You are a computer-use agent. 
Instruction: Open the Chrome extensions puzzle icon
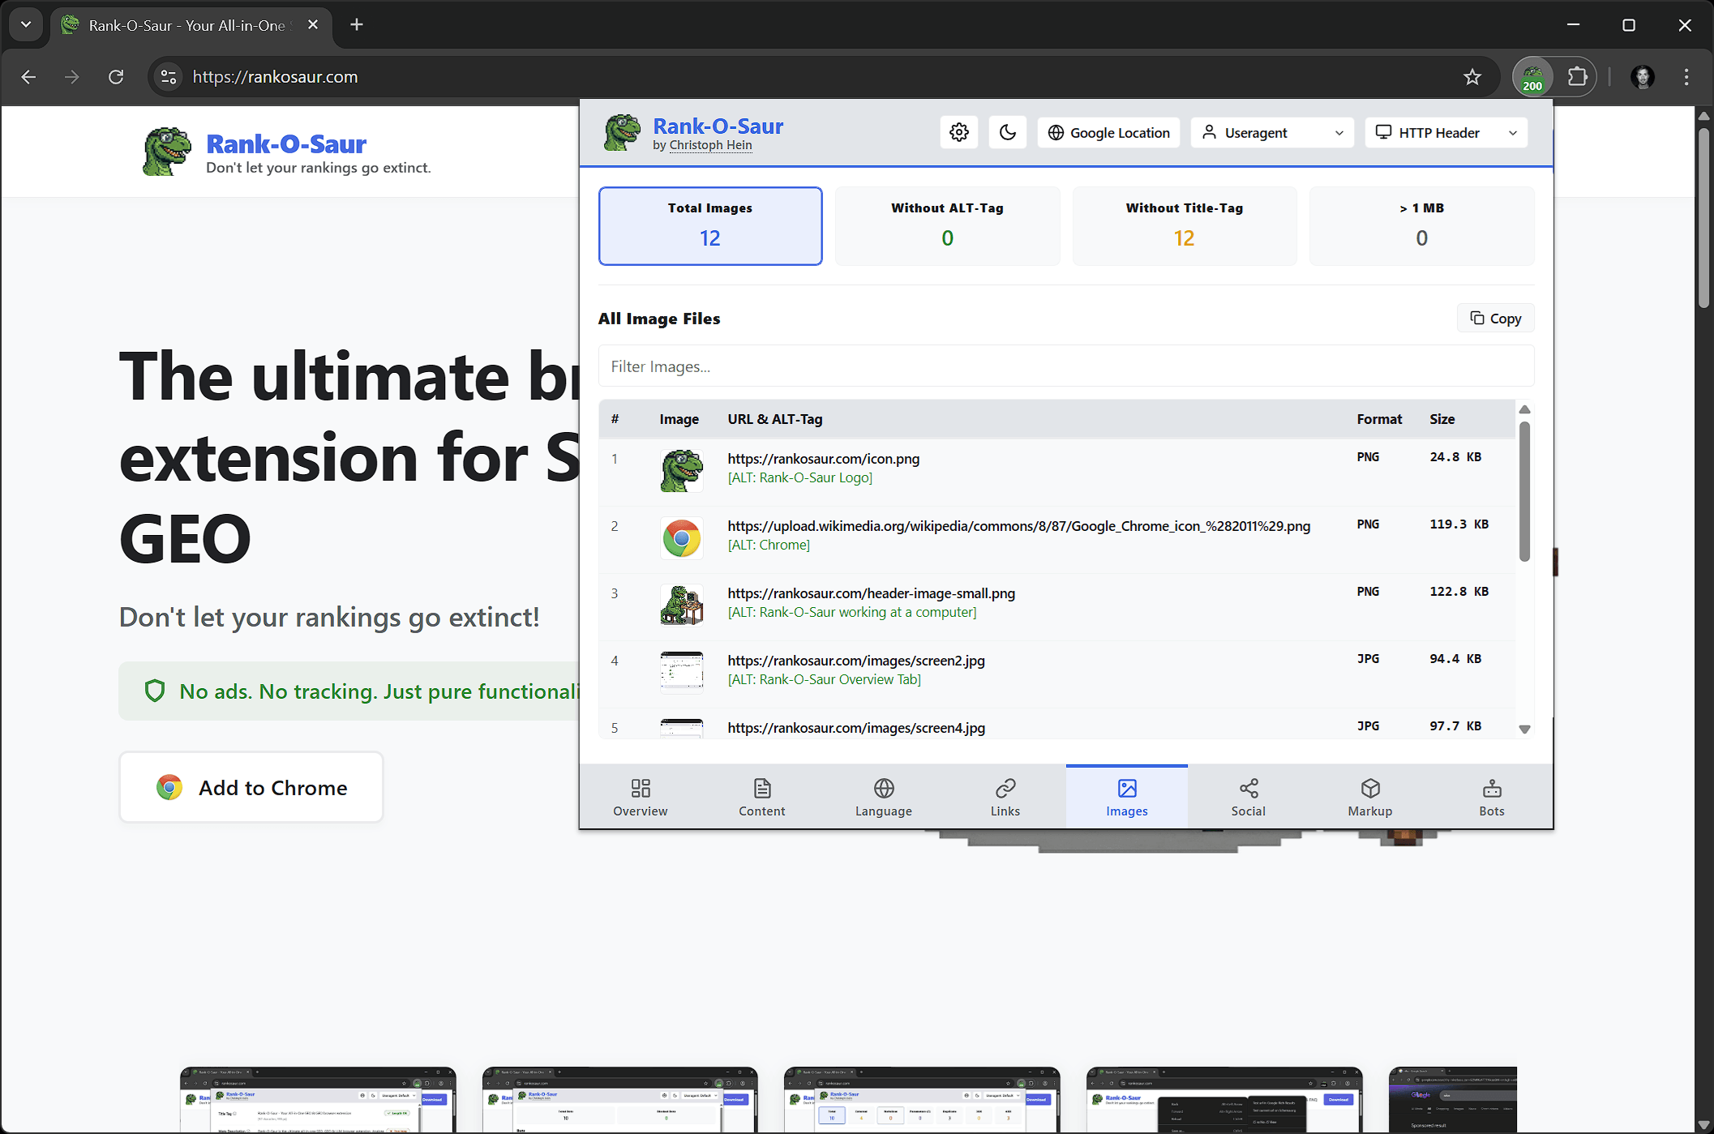[x=1577, y=77]
